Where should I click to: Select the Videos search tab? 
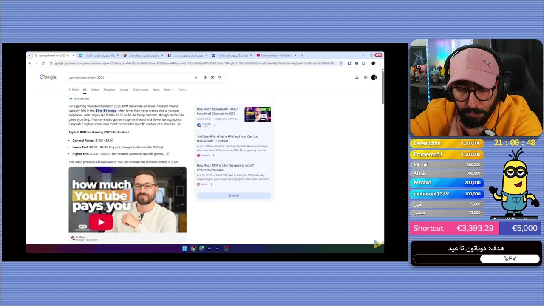(95, 90)
